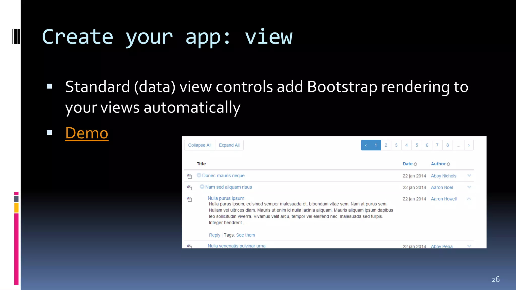The image size is (516, 290).
Task: Click the Title column header
Action: pos(201,164)
